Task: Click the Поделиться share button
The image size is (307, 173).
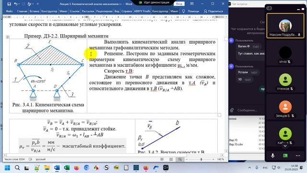Action: tap(213, 11)
